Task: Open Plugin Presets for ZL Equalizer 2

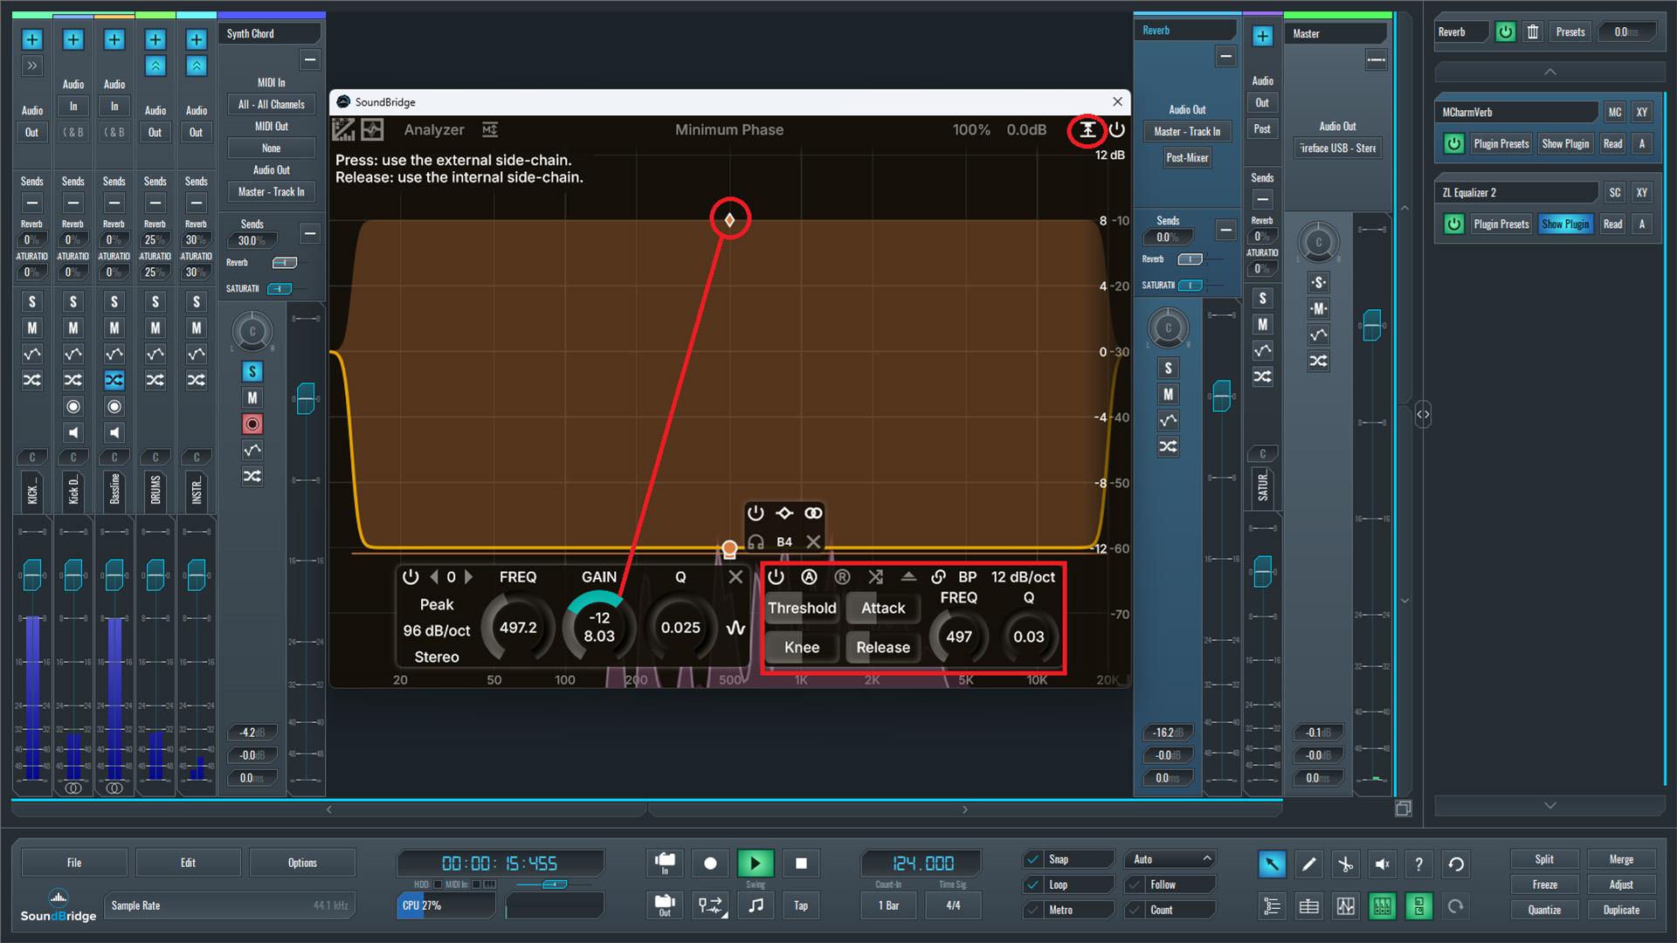Action: pos(1501,224)
